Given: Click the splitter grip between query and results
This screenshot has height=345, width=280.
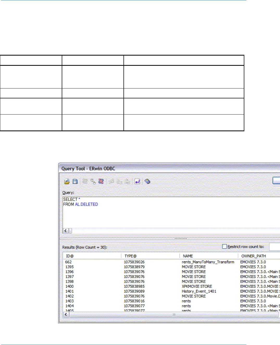Looking at the screenshot, I should (181, 239).
